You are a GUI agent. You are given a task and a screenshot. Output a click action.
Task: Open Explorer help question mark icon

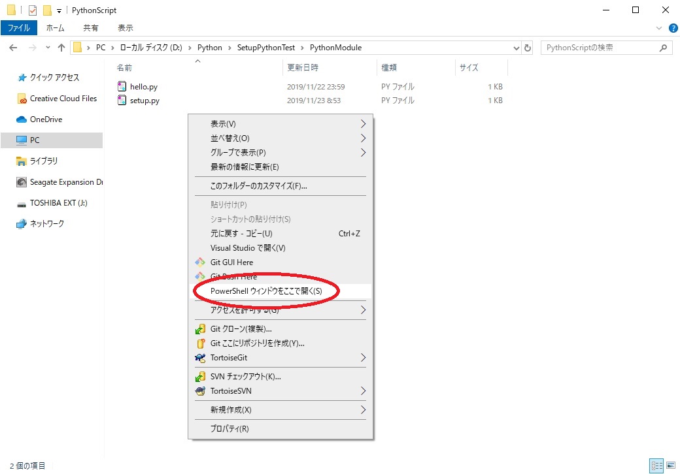[673, 28]
